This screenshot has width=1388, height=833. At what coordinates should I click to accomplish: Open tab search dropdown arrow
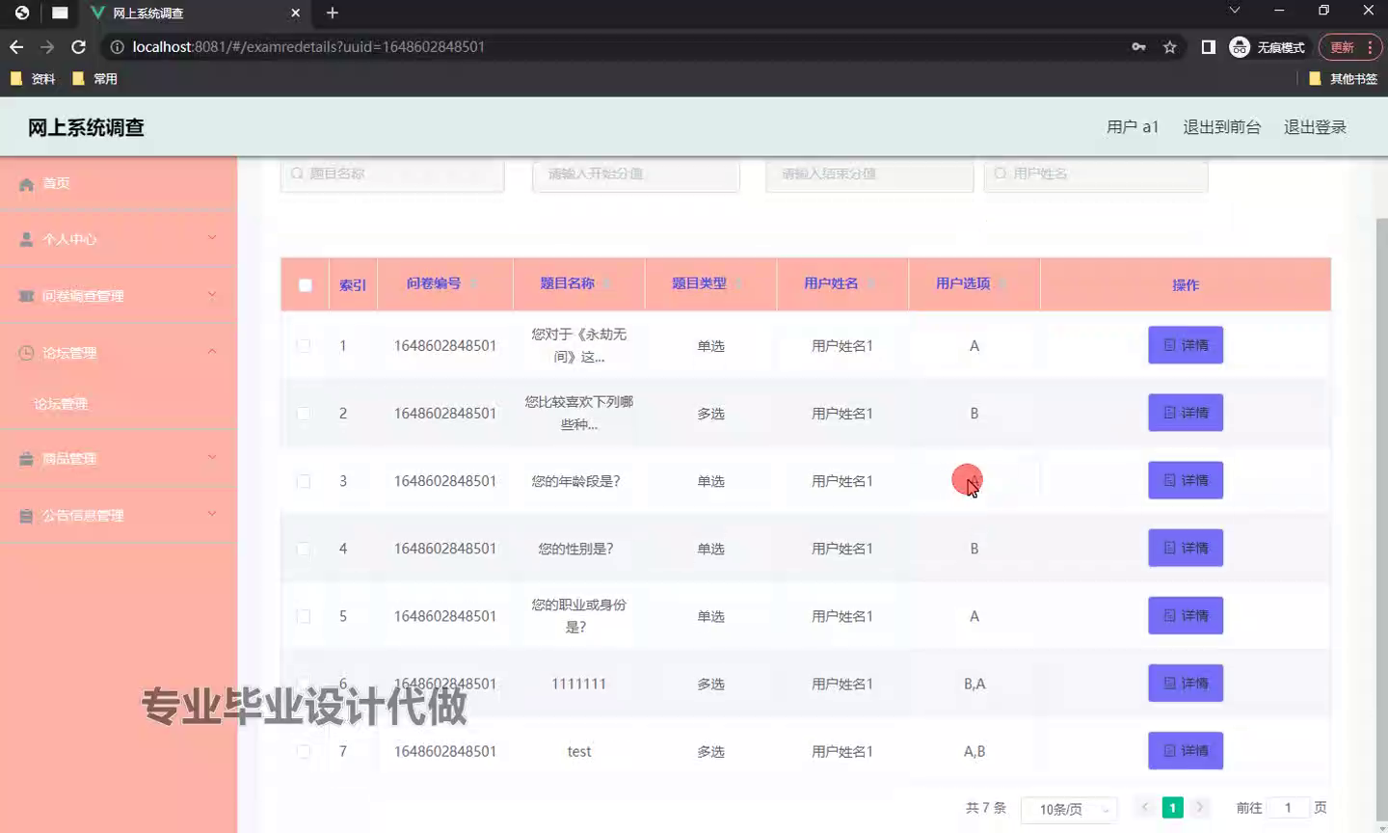pos(1234,11)
